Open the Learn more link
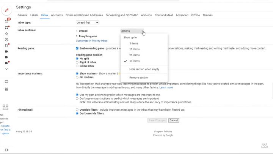Image resolution: width=273 pixels, height=154 pixels. [166, 87]
